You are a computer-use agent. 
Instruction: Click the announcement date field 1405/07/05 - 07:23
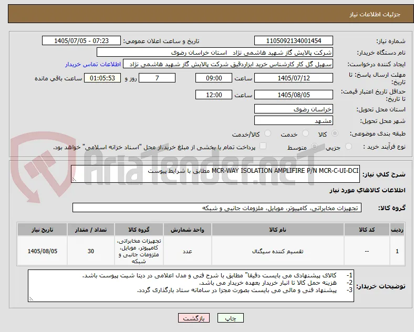tap(81, 40)
